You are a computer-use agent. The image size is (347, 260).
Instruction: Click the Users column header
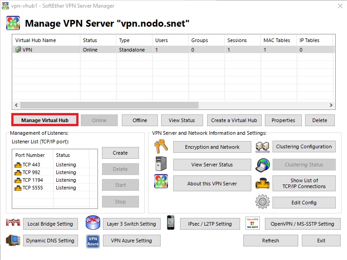171,40
